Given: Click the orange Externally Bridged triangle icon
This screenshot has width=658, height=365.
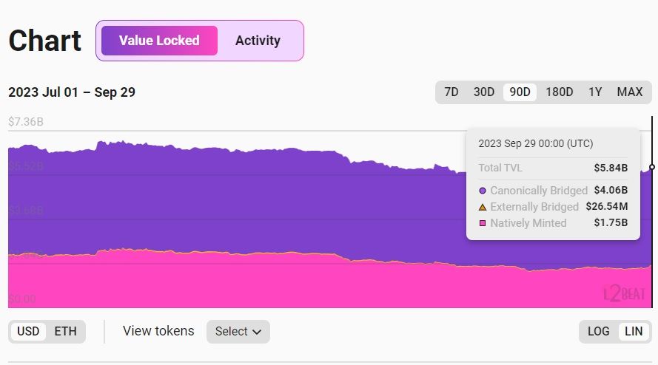Looking at the screenshot, I should tap(483, 207).
